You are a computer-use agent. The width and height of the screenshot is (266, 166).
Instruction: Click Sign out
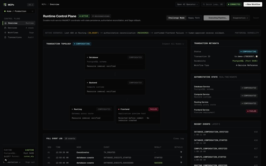point(30,162)
